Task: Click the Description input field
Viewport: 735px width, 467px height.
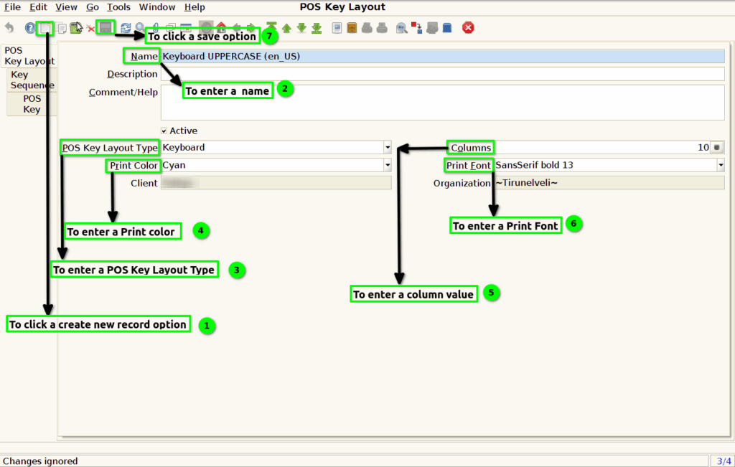Action: (442, 74)
